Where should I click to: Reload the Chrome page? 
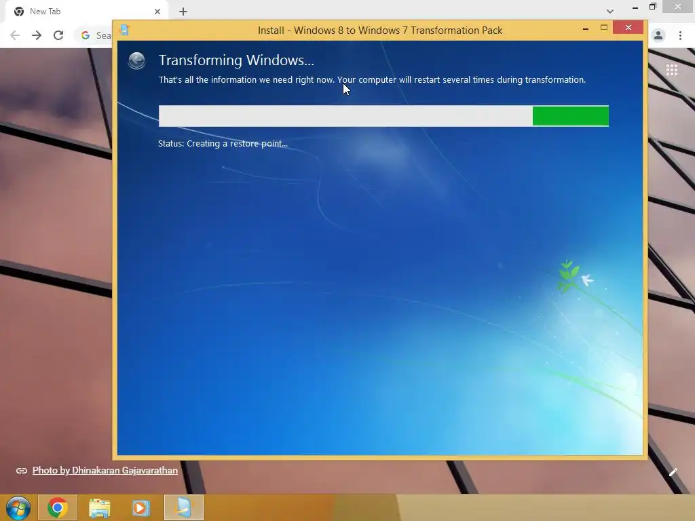point(58,35)
